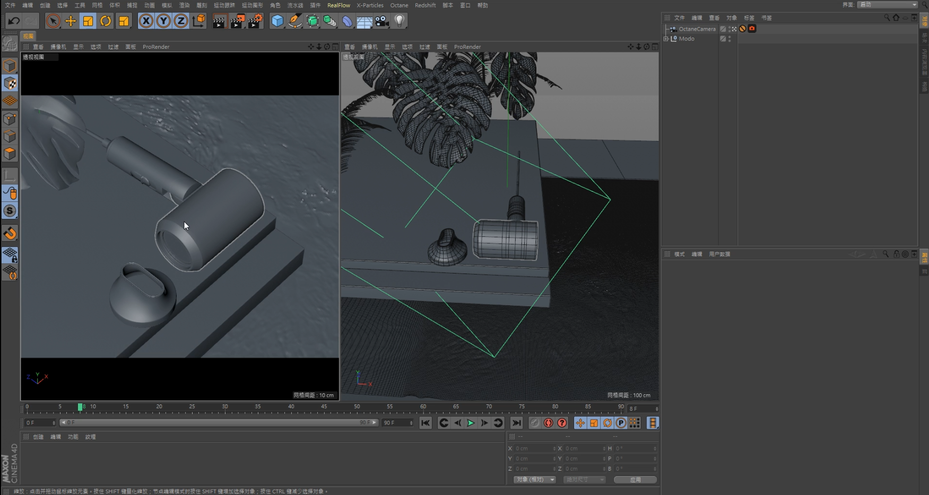Viewport: 929px width, 495px height.
Task: Select the OctaneCamera object
Action: [x=697, y=29]
